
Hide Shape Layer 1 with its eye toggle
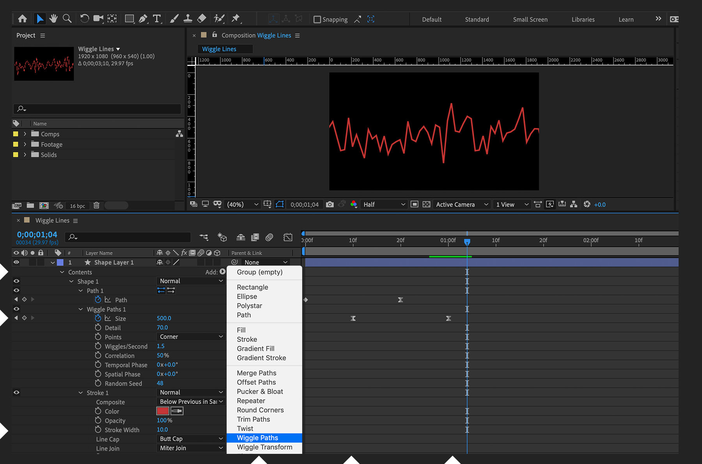click(16, 262)
